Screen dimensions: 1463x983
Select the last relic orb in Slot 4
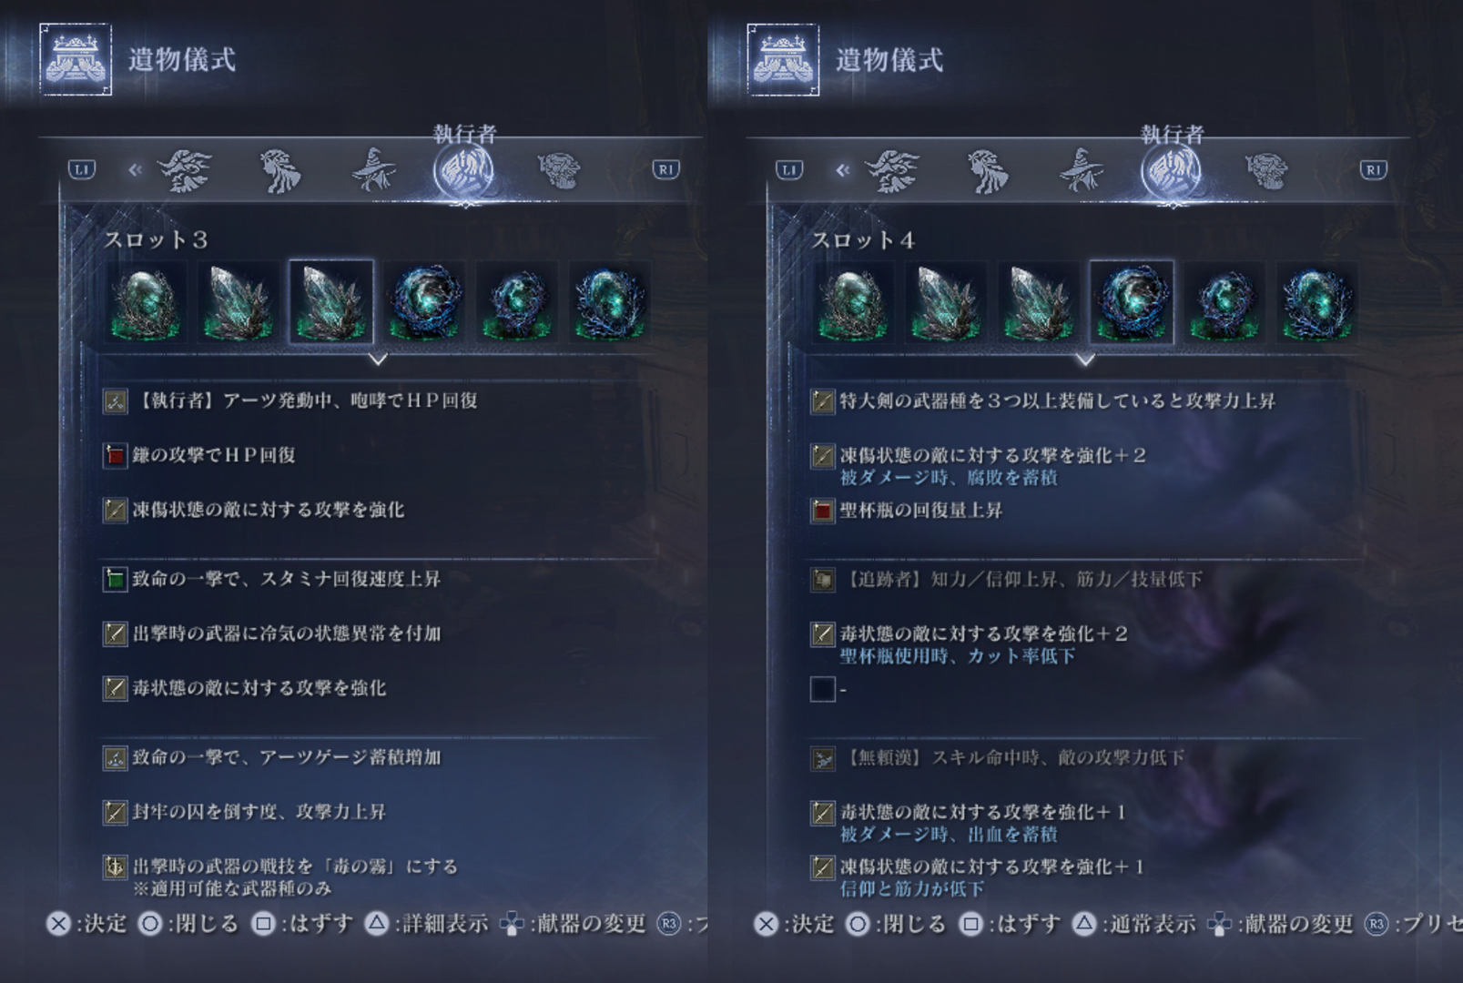[1316, 302]
